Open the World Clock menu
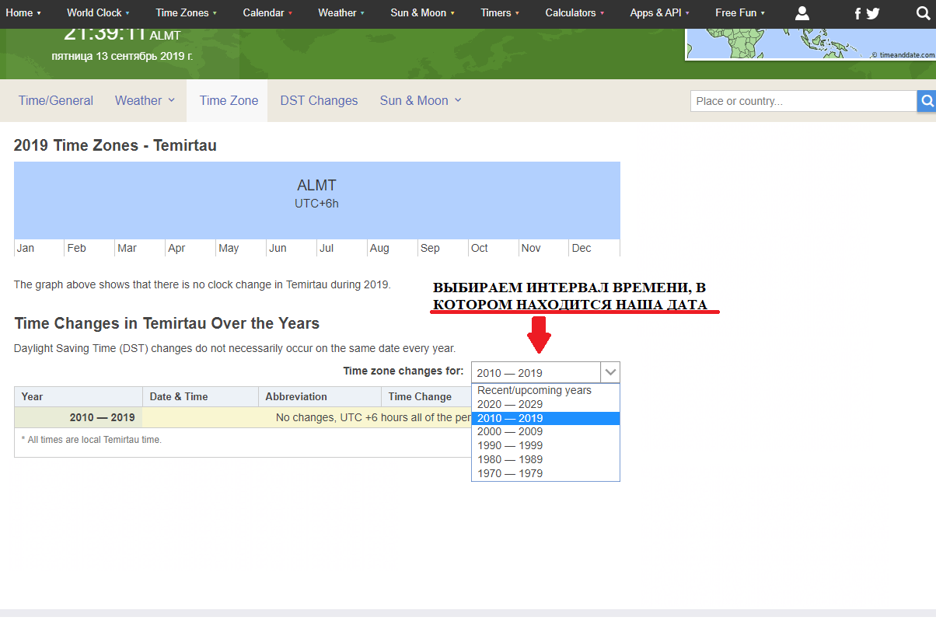 pos(98,13)
